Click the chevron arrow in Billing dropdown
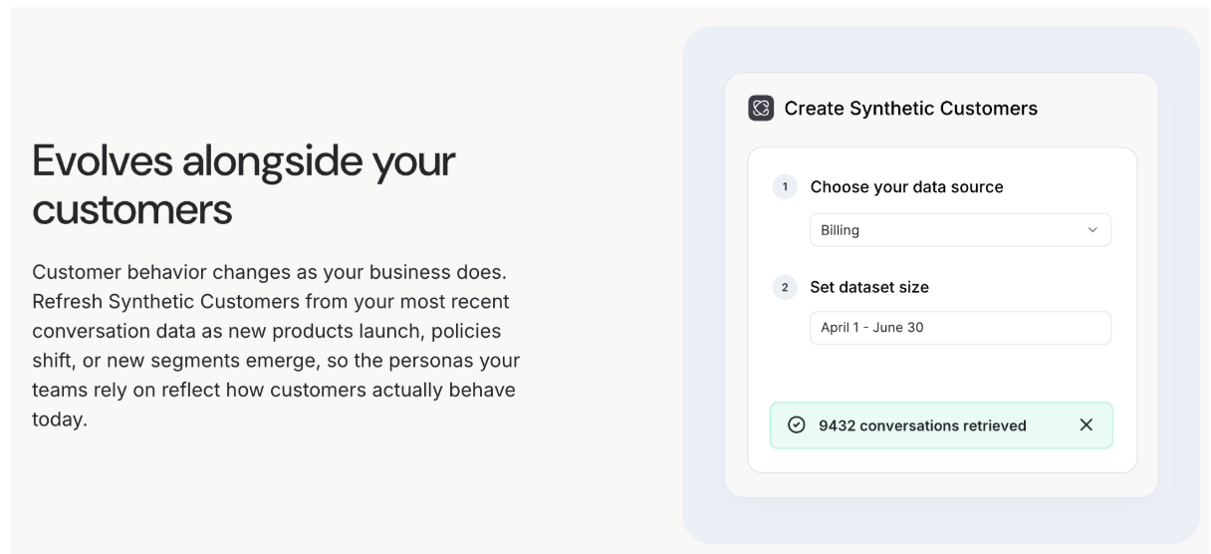Viewport: 1211px width, 554px height. click(1092, 230)
